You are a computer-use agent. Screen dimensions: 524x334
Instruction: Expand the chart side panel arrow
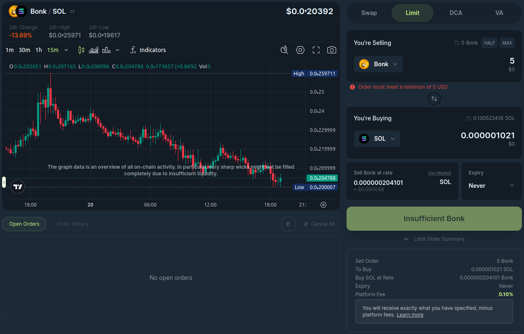click(x=4, y=182)
